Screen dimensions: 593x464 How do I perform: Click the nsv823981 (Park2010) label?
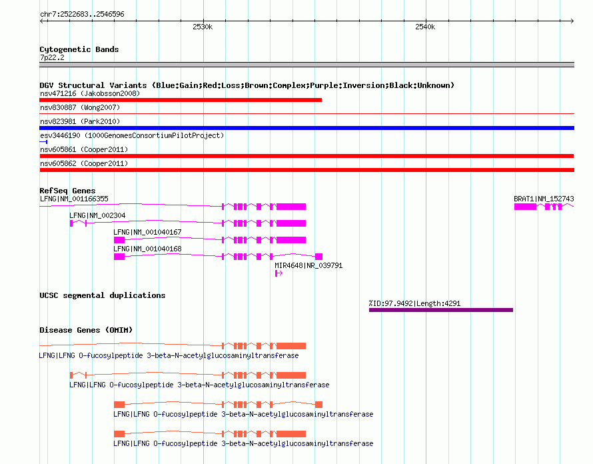pyautogui.click(x=80, y=121)
